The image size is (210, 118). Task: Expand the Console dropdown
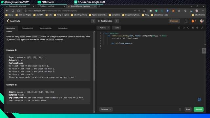pyautogui.click(x=106, y=109)
